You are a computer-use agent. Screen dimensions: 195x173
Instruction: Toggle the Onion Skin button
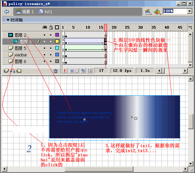point(71,71)
